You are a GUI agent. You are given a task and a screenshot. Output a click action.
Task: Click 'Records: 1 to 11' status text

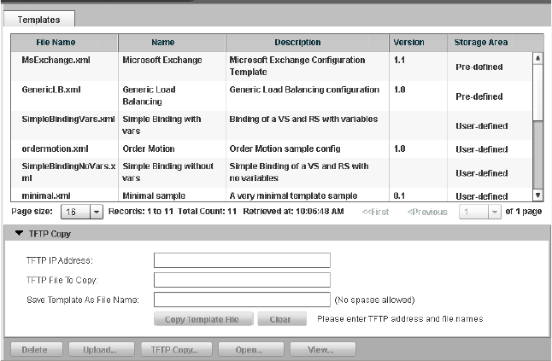tap(141, 212)
